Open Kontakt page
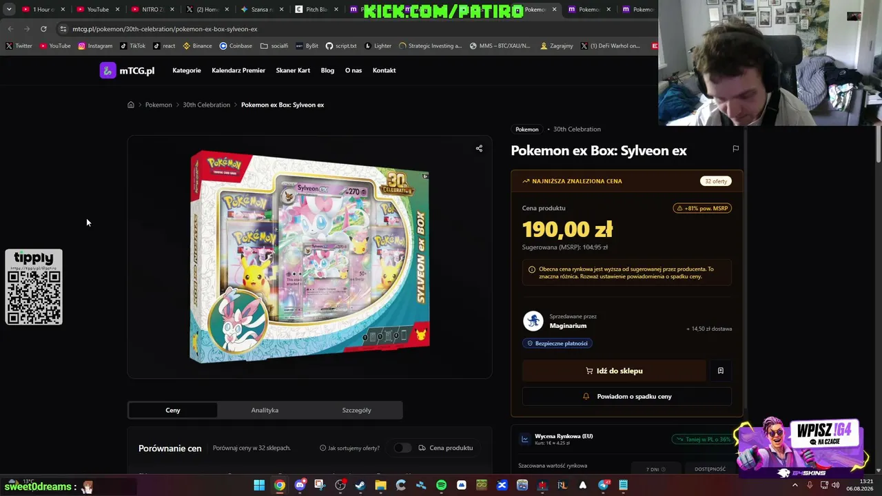Viewport: 882px width, 496px height. point(384,70)
